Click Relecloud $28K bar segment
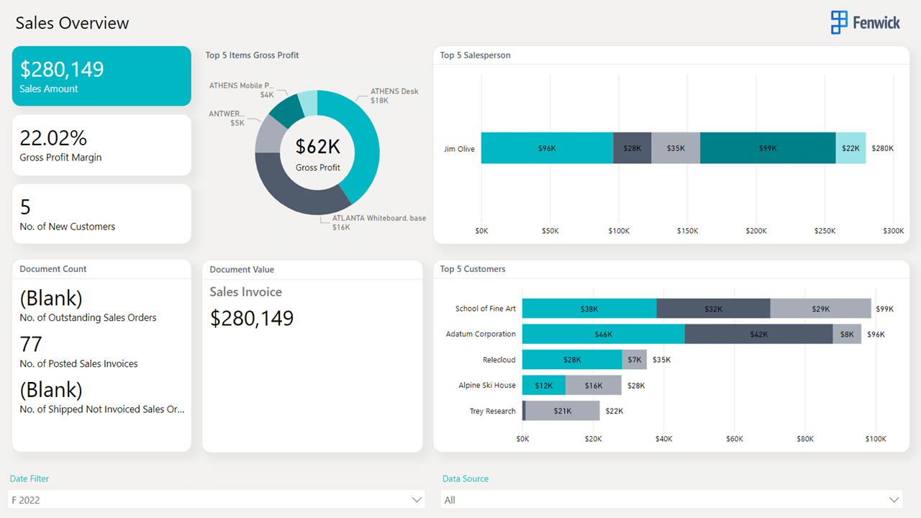Viewport: 921px width, 518px height. point(572,360)
